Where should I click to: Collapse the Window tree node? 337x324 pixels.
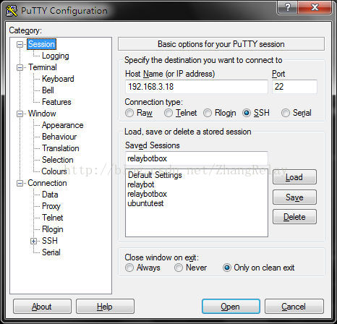(x=20, y=114)
